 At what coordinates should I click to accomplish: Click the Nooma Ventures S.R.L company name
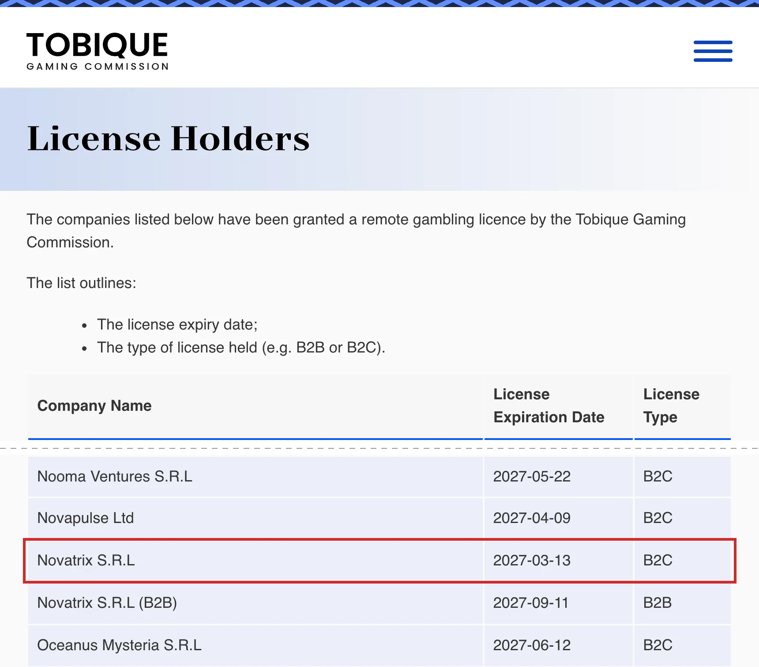point(115,476)
